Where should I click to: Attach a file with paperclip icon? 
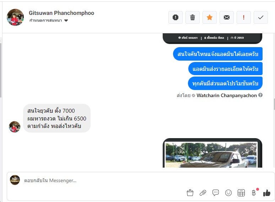coord(203,193)
